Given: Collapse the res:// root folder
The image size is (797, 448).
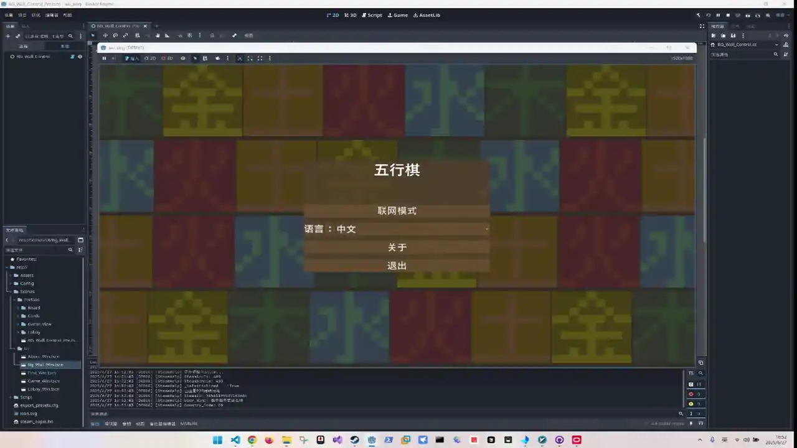Looking at the screenshot, I should [x=6, y=267].
